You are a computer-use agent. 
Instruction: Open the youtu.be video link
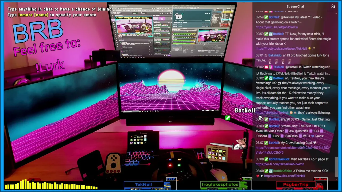coord(277,27)
